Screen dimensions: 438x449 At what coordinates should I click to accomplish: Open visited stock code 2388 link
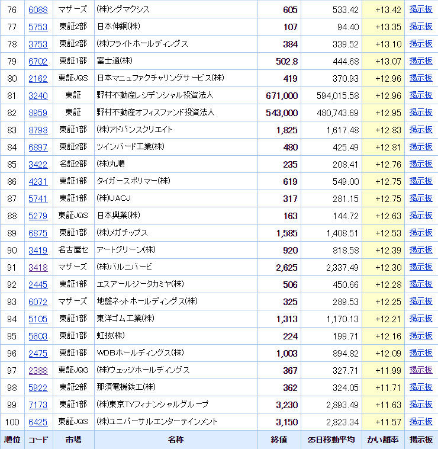pyautogui.click(x=38, y=371)
